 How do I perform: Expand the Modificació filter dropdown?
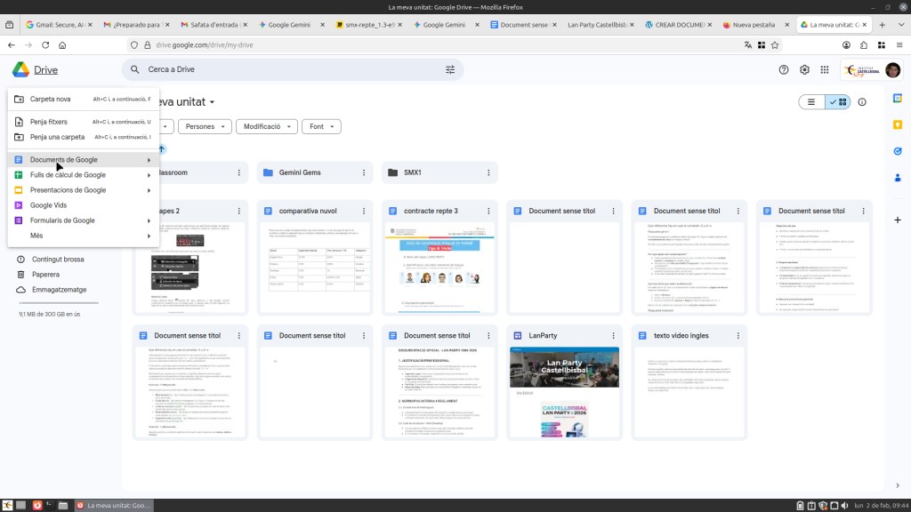point(266,127)
